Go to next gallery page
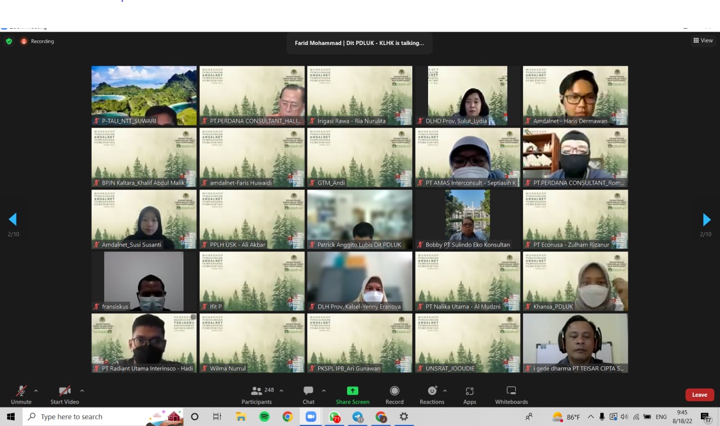Screen dimensions: 720x426 tap(706, 219)
